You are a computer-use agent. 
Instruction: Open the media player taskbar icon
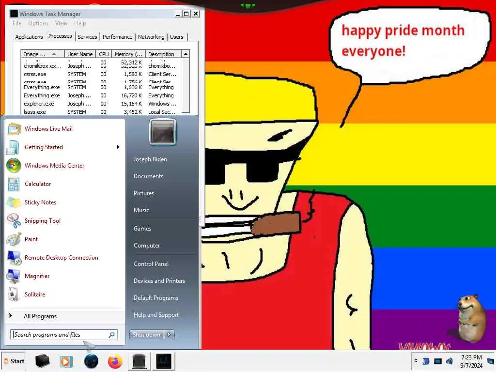coord(66,361)
